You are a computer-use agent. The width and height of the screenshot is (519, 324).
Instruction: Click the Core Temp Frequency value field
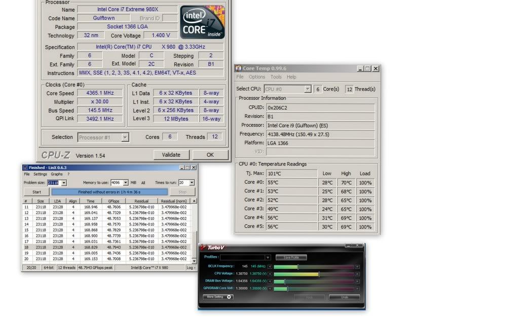(320, 134)
